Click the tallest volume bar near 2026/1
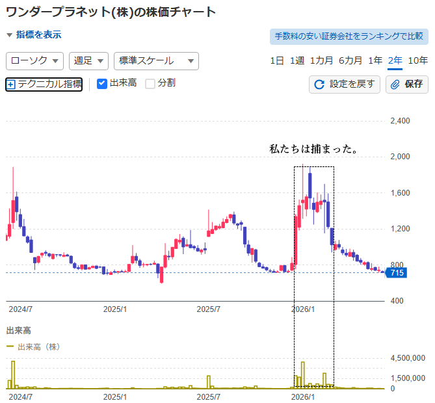435x403 pixels. tap(302, 374)
